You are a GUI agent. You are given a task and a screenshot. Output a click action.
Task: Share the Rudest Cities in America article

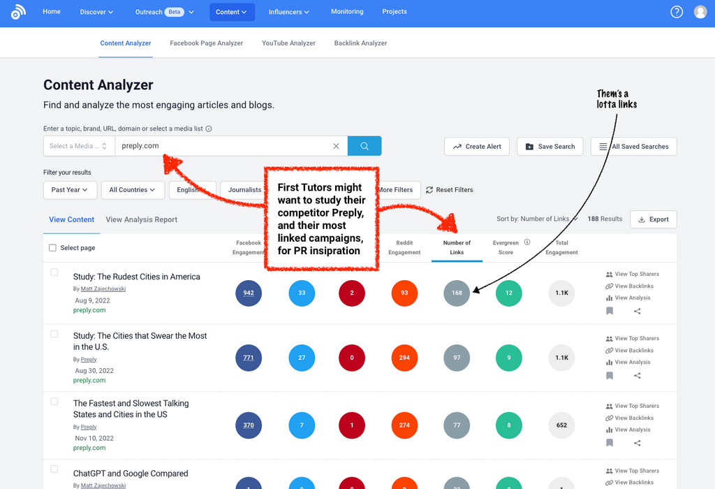point(637,311)
